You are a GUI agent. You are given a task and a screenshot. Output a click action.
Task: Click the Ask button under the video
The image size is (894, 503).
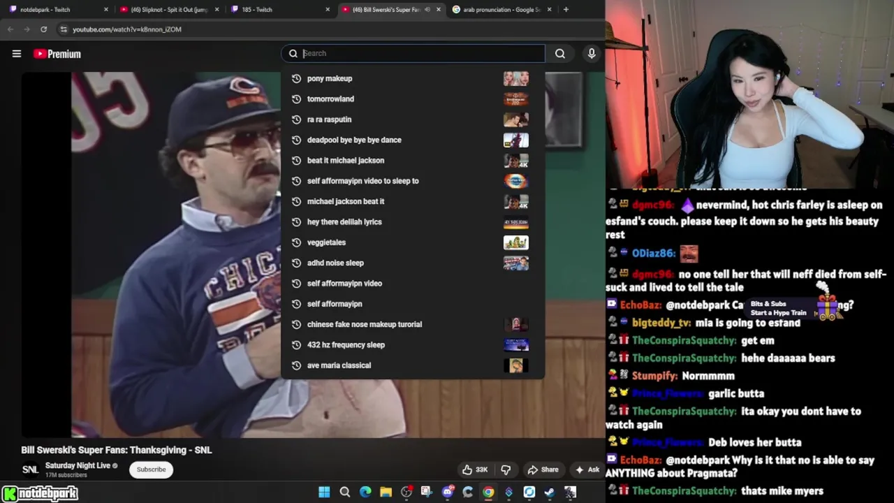587,469
